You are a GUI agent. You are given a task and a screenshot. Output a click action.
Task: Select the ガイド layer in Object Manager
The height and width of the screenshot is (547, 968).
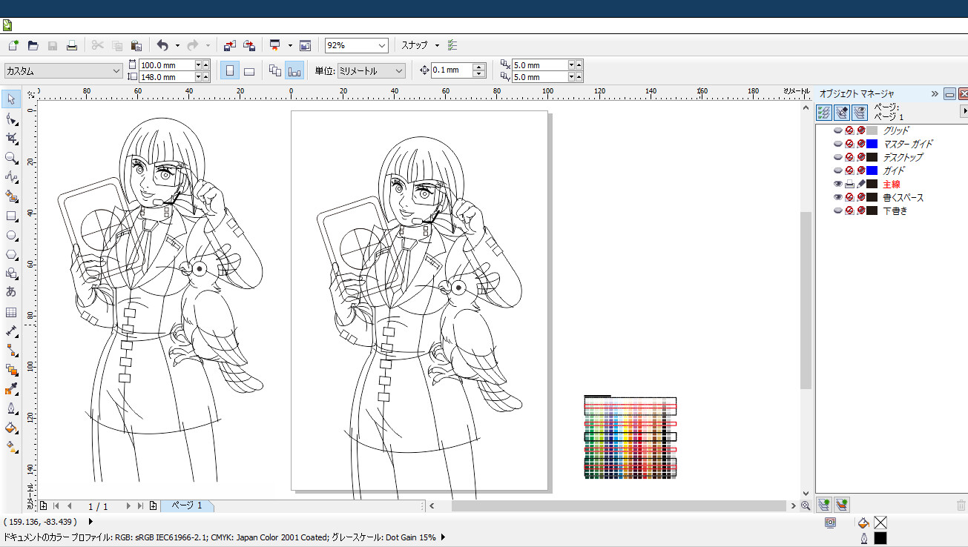[894, 170]
